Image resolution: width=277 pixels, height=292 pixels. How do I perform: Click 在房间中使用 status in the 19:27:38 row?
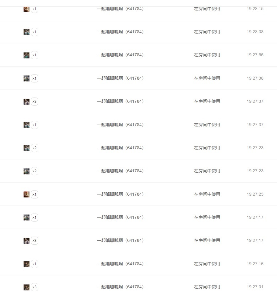(207, 78)
